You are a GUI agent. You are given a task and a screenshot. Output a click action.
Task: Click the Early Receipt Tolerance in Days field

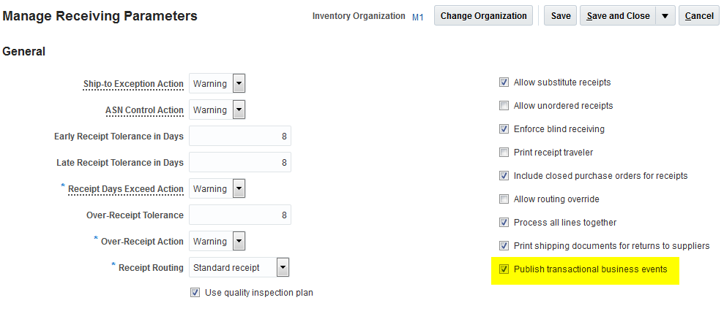point(240,137)
